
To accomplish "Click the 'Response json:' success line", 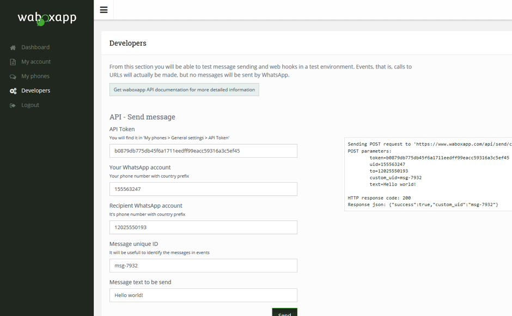I will coord(423,205).
